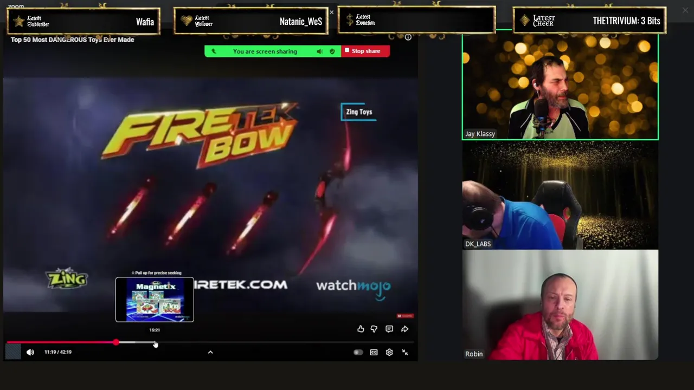The height and width of the screenshot is (390, 694).
Task: Select the DK_LABS webcam tile
Action: (x=560, y=196)
